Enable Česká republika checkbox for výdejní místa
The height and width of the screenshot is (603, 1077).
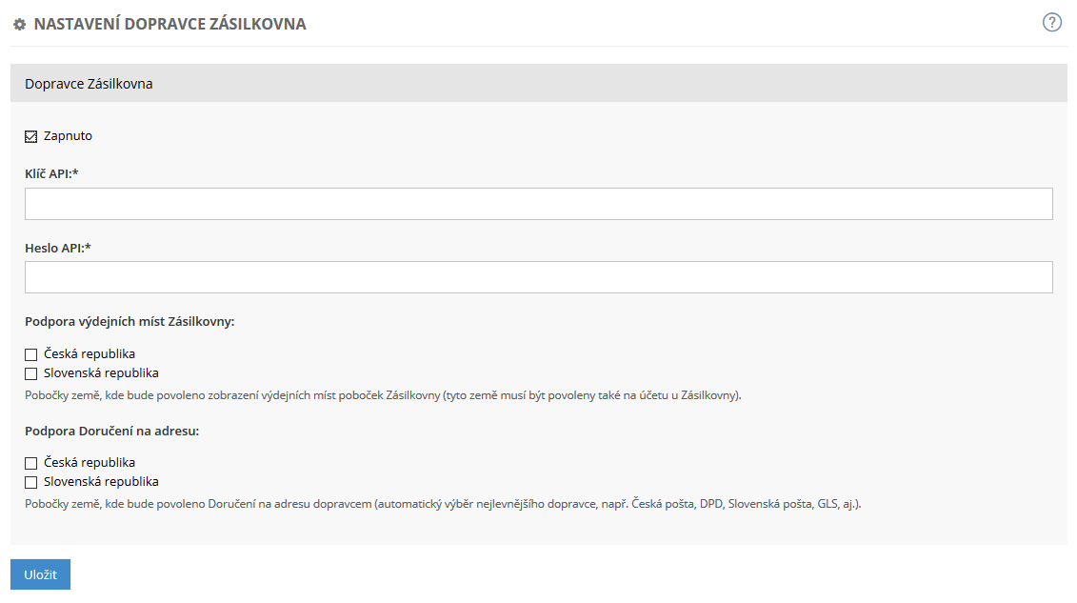tap(30, 354)
